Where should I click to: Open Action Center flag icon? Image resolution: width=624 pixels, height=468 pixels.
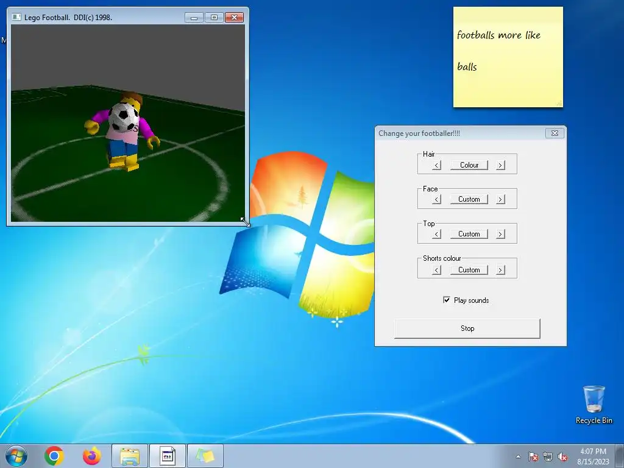pyautogui.click(x=533, y=456)
